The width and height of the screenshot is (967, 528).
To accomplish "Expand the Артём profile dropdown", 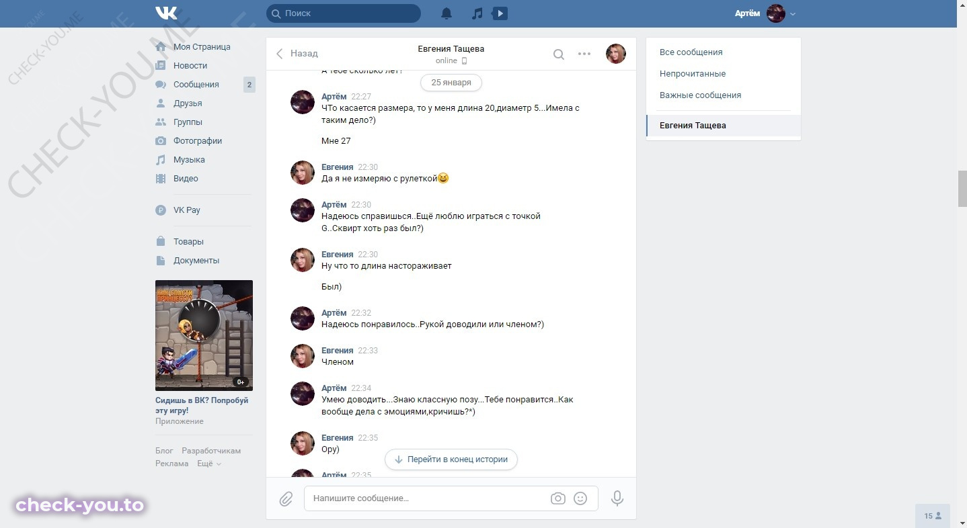I will [793, 14].
